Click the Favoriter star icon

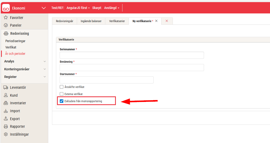click(x=6, y=18)
